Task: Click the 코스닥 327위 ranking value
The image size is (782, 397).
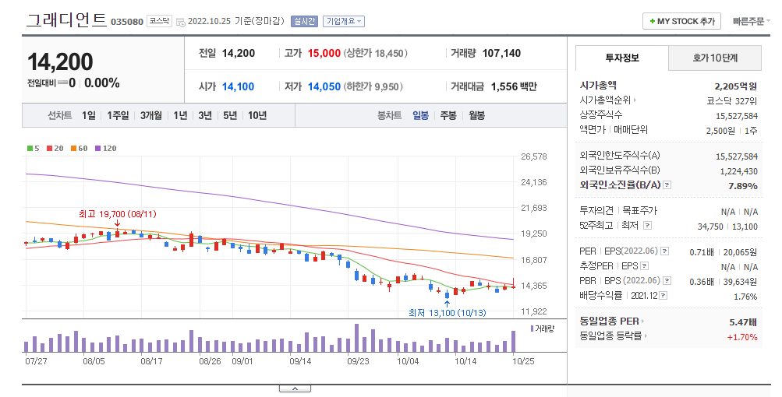Action: pos(732,101)
